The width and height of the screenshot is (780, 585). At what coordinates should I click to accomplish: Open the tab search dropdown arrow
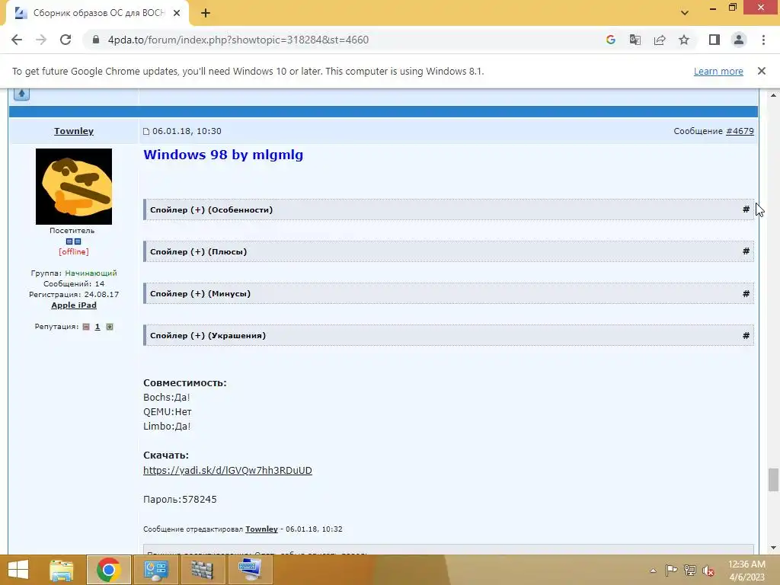(685, 13)
